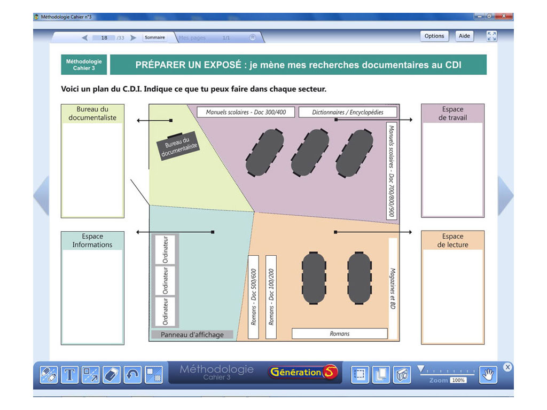Click the undo arrow icon
The height and width of the screenshot is (410, 547).
pos(132,375)
